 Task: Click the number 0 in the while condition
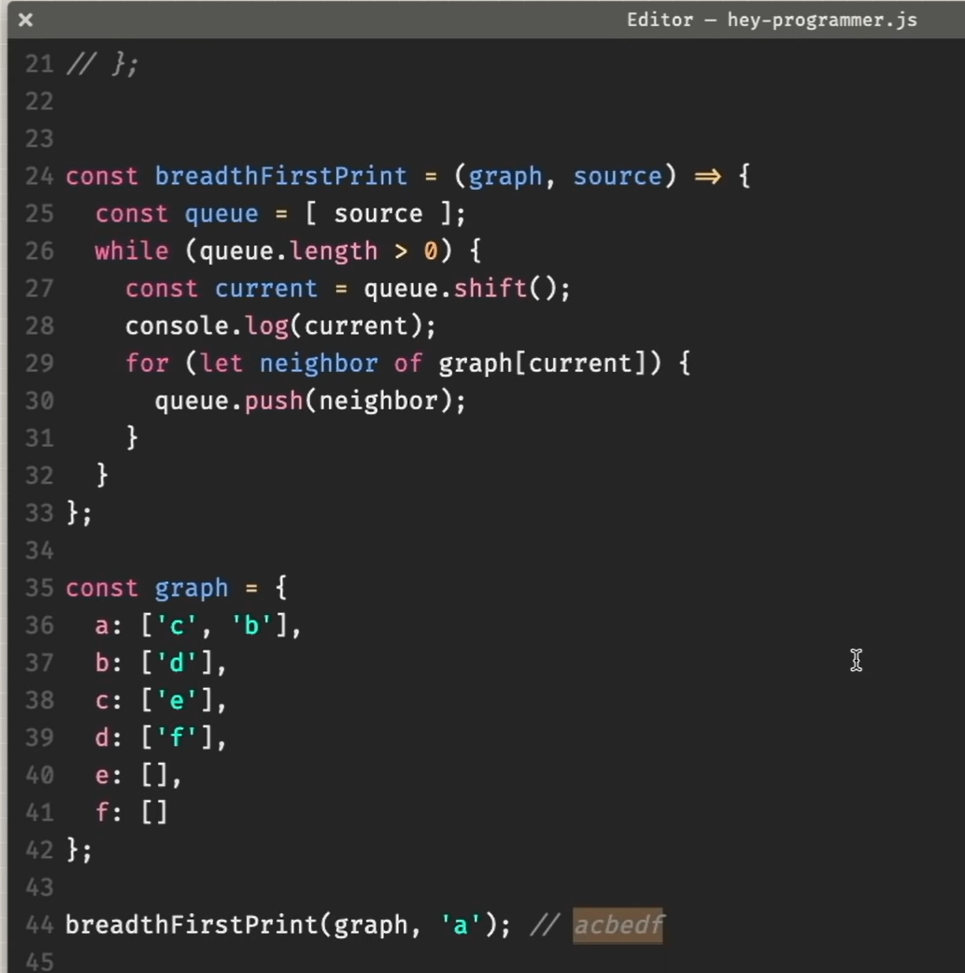coord(431,251)
